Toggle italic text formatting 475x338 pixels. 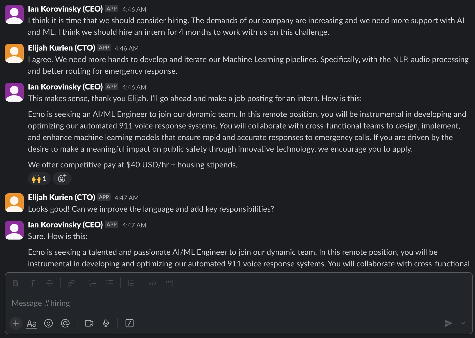(x=33, y=283)
